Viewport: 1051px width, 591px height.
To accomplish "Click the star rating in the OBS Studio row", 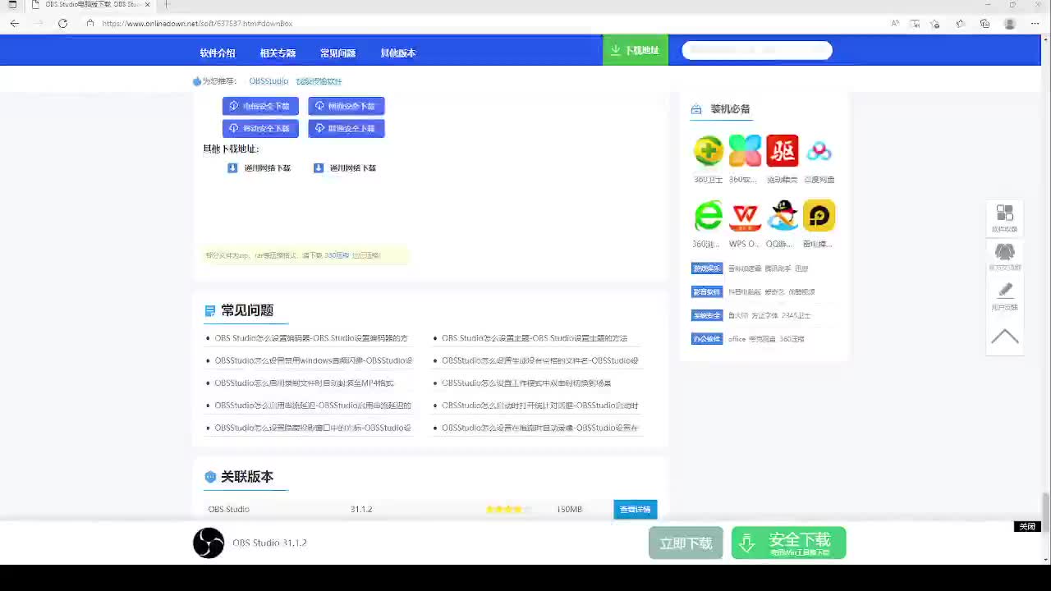I will tap(507, 509).
